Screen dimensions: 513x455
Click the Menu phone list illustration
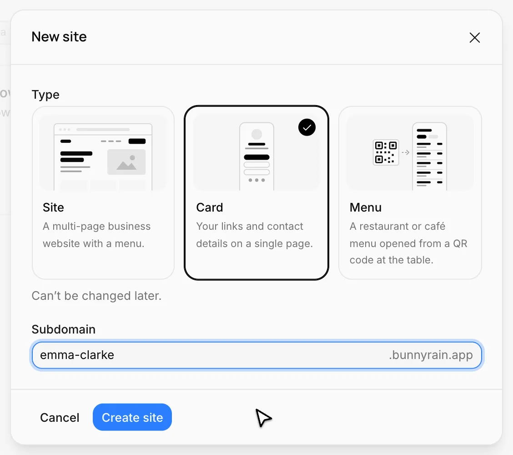[x=430, y=157]
